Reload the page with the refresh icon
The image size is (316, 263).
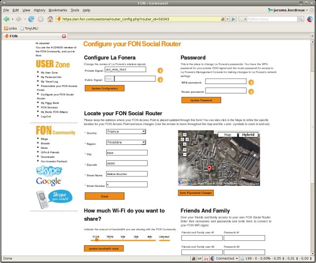pyautogui.click(x=31, y=19)
